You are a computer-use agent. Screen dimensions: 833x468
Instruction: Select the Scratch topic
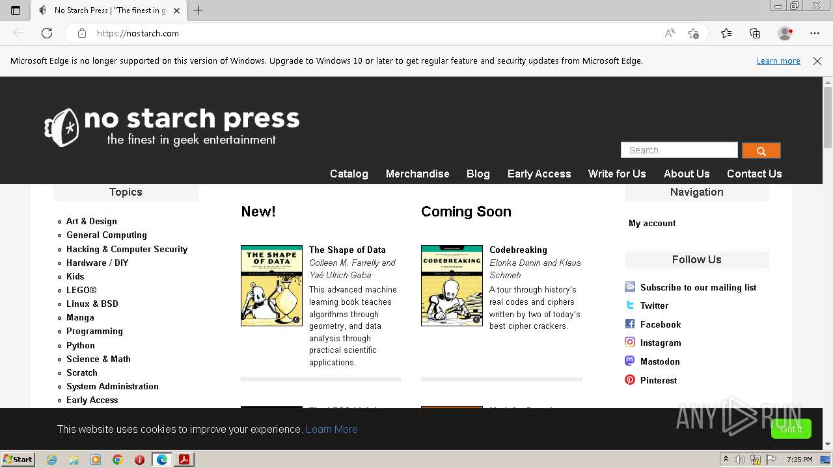[x=82, y=372]
